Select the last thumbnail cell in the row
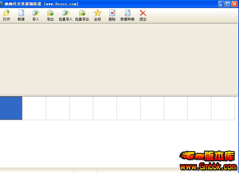The width and height of the screenshot is (239, 173). pos(223,108)
